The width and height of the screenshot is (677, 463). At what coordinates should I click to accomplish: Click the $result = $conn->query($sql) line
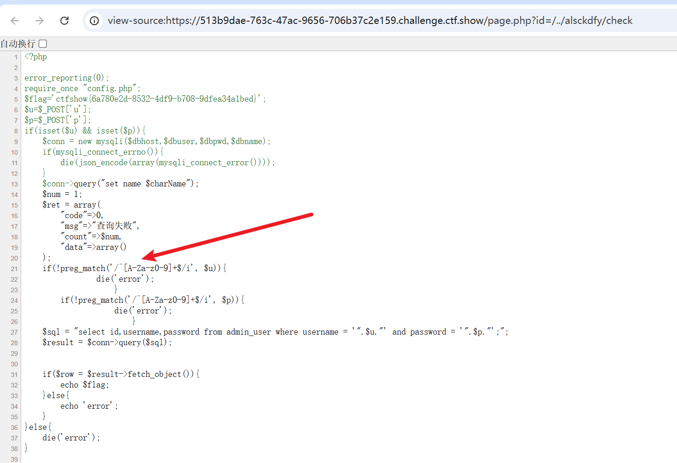point(107,342)
